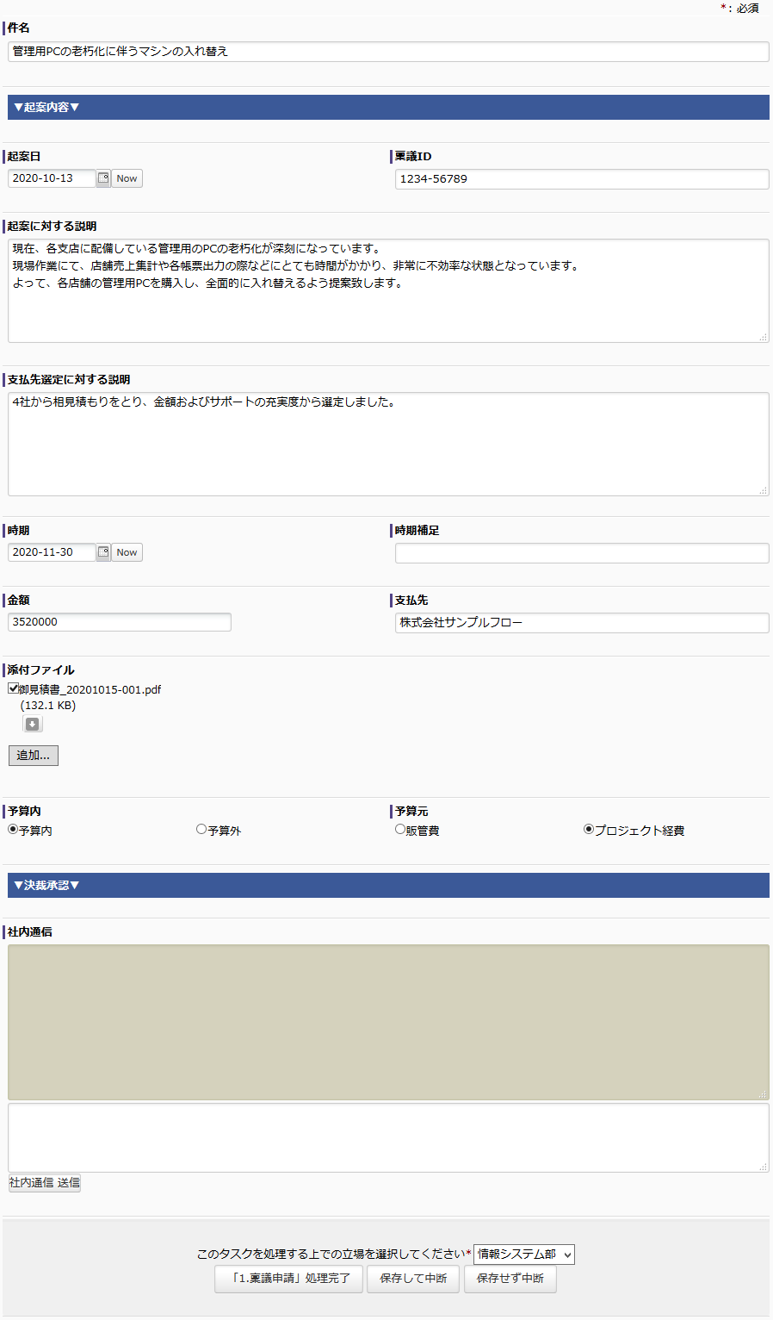Collapse the 決裁承認 section header
773x1320 pixels.
[46, 886]
